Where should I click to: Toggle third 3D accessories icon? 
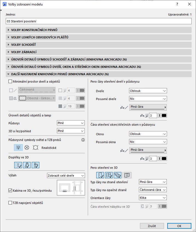point(36,165)
